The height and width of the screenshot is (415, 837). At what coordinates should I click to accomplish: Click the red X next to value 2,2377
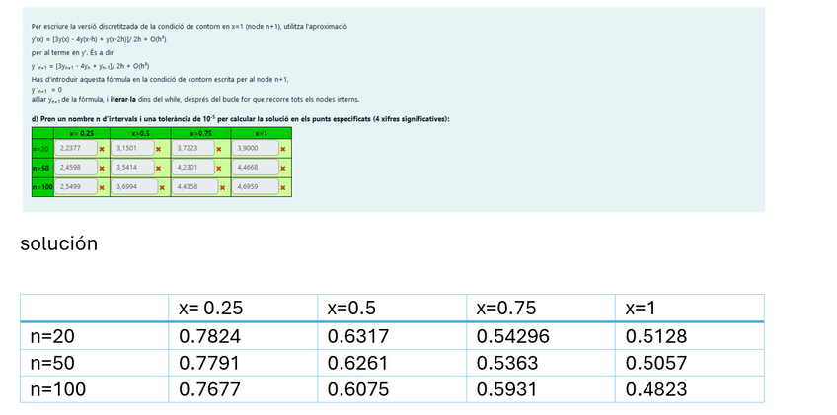(x=101, y=149)
